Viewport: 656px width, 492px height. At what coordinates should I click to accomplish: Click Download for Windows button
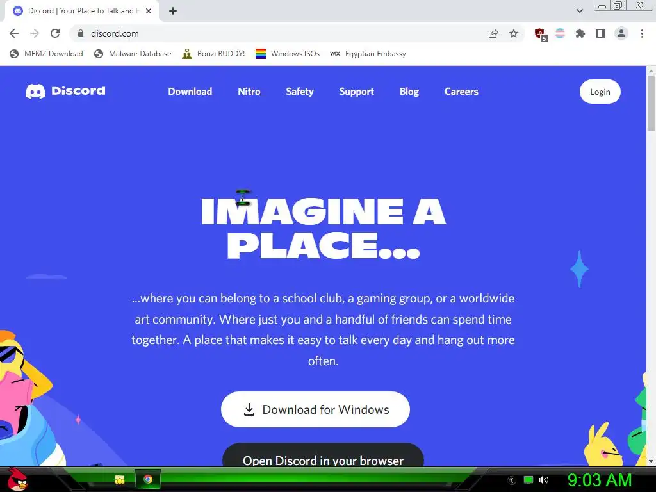click(315, 409)
